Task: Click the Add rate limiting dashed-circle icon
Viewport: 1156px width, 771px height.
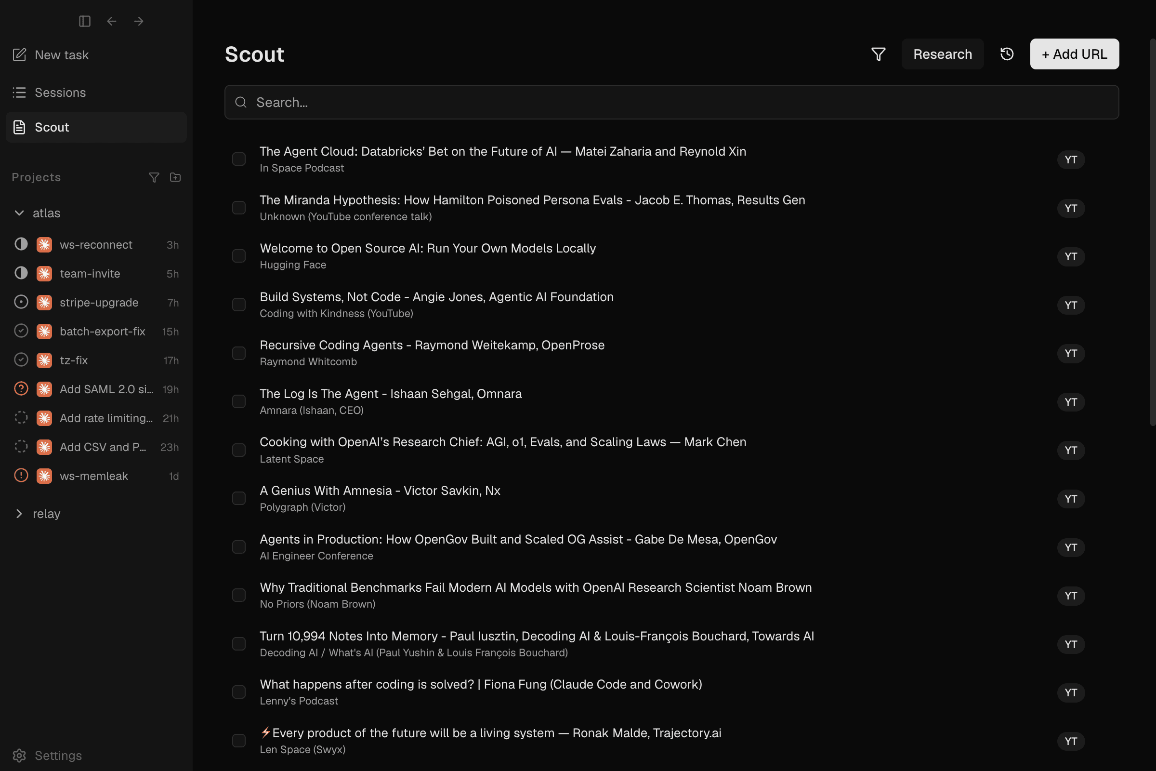Action: 21,418
